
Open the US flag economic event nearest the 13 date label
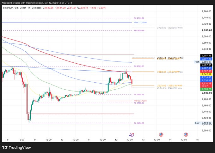pyautogui.click(x=161, y=135)
